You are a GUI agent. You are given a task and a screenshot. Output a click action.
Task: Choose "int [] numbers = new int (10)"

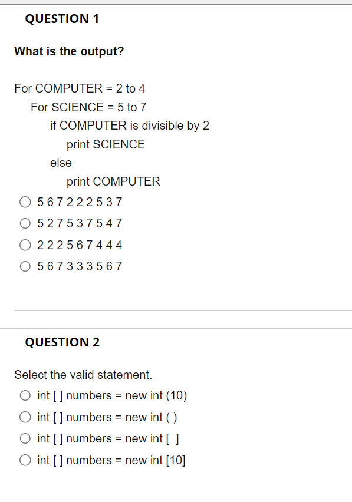[x=25, y=395]
